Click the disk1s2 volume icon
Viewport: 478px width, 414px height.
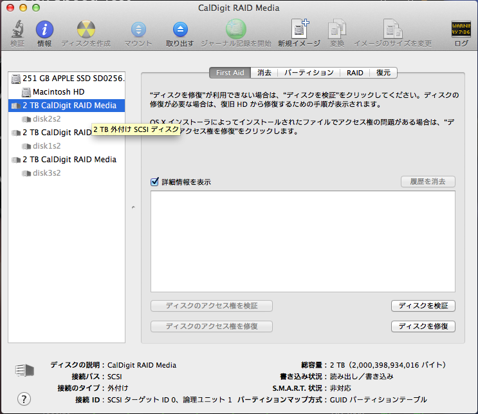(x=26, y=146)
